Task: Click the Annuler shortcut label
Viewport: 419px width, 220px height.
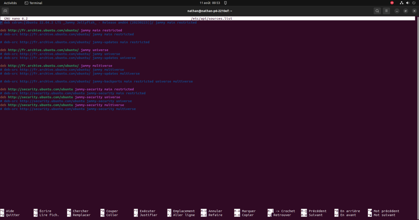Action: pos(215,211)
